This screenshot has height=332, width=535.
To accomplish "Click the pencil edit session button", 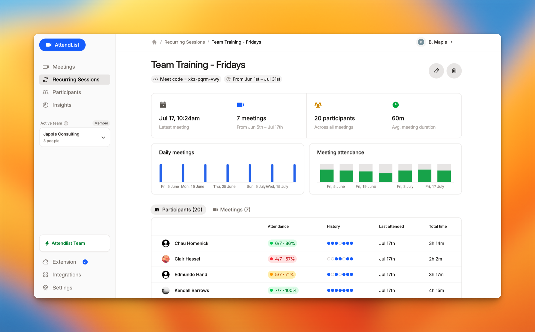I will [x=436, y=71].
